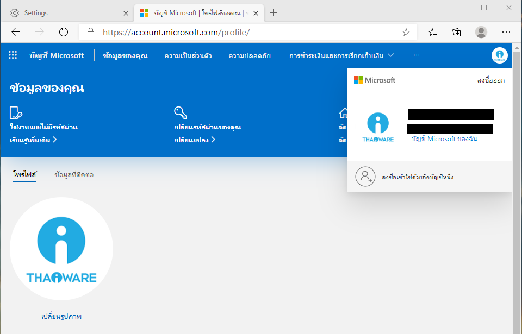
Task: Click the Refresh page icon
Action: click(x=63, y=32)
